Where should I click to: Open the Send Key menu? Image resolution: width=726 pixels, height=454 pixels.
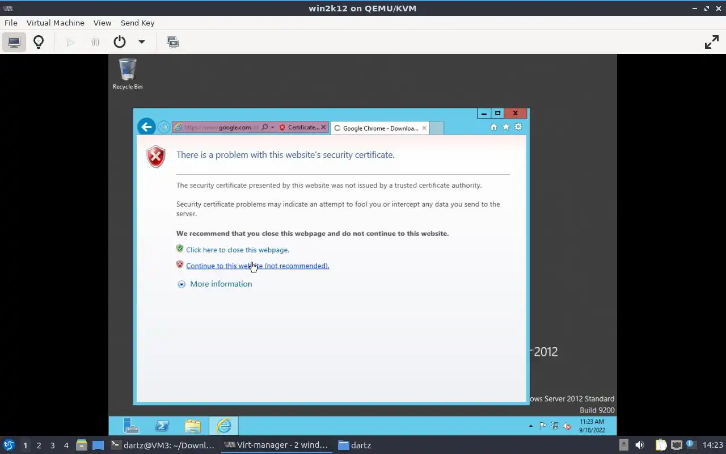137,23
